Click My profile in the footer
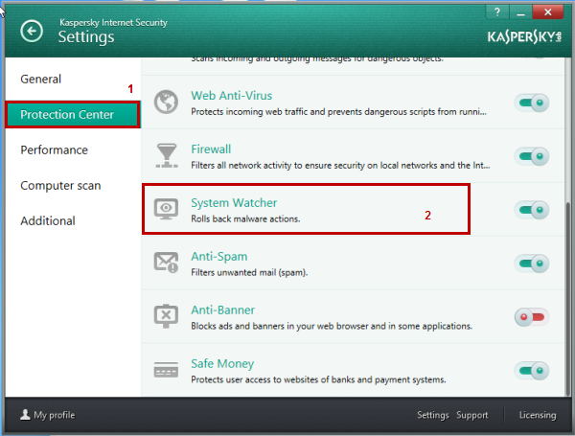 (47, 415)
